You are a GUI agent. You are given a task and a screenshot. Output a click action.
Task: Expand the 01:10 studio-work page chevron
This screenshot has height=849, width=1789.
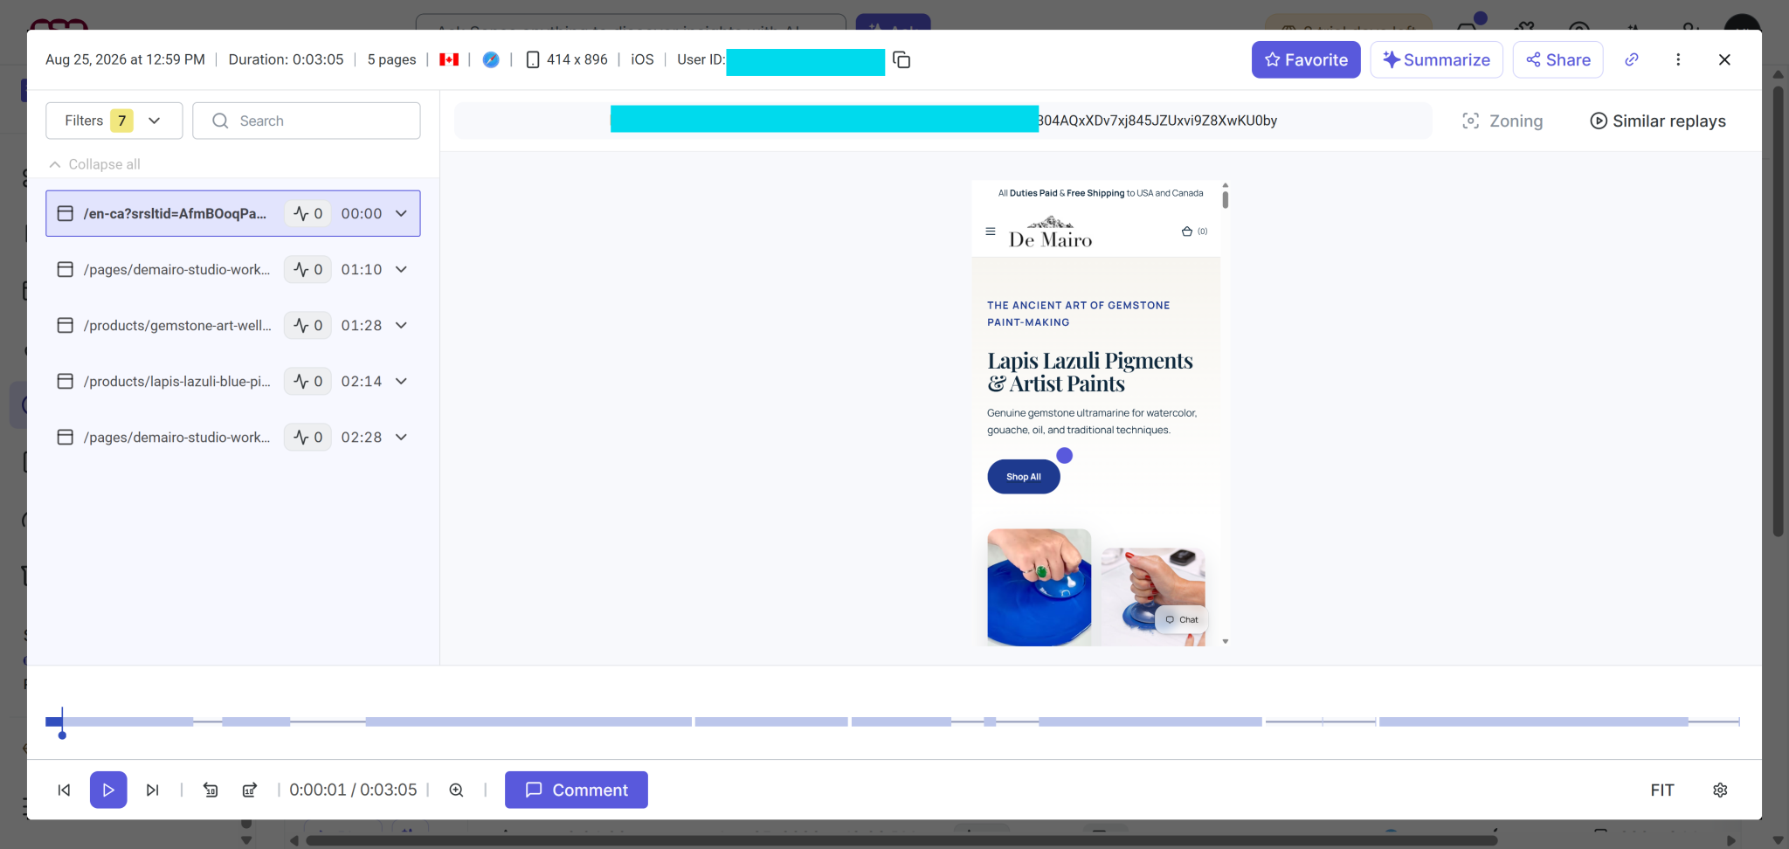(x=401, y=269)
